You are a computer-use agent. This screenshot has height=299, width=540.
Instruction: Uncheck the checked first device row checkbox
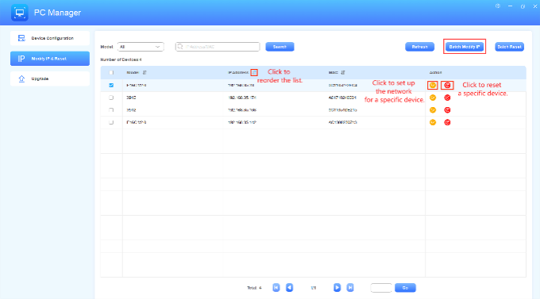point(111,85)
